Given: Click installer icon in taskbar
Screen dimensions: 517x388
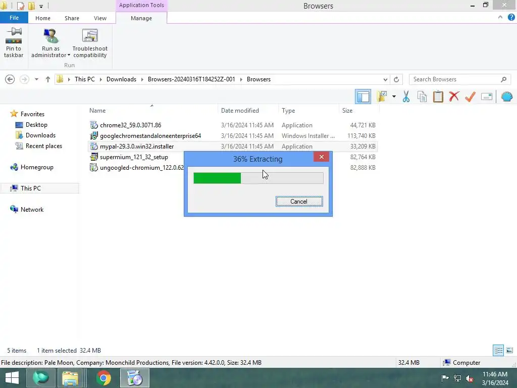Looking at the screenshot, I should pos(134,378).
